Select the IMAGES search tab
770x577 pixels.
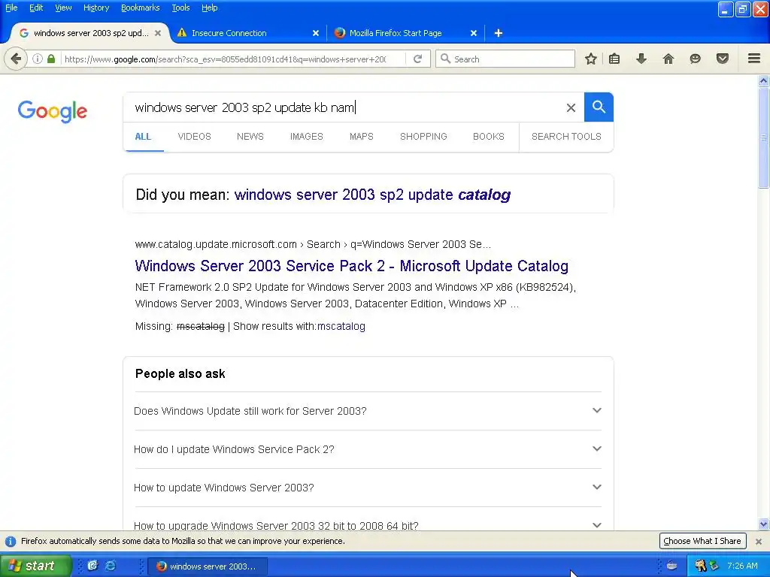click(x=307, y=137)
